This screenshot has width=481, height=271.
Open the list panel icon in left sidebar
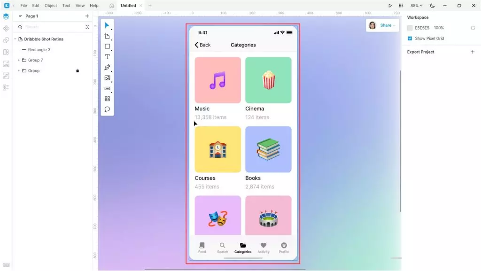click(x=6, y=87)
